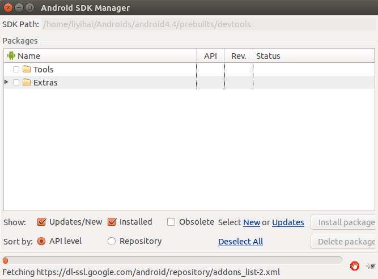378x279 pixels.
Task: Click the Updates link
Action: pyautogui.click(x=288, y=222)
